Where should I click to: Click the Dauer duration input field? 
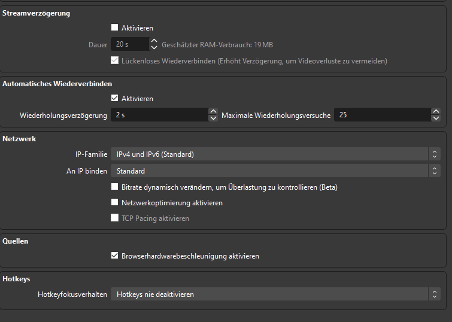[x=129, y=44]
